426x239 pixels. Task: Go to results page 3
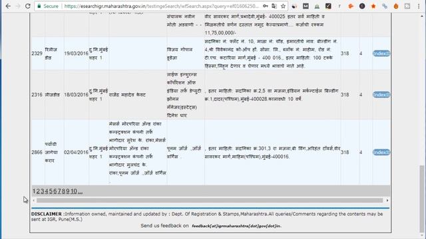[x=43, y=191]
